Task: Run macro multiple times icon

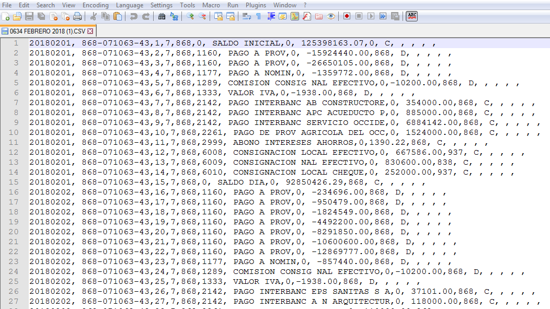Action: tap(383, 16)
